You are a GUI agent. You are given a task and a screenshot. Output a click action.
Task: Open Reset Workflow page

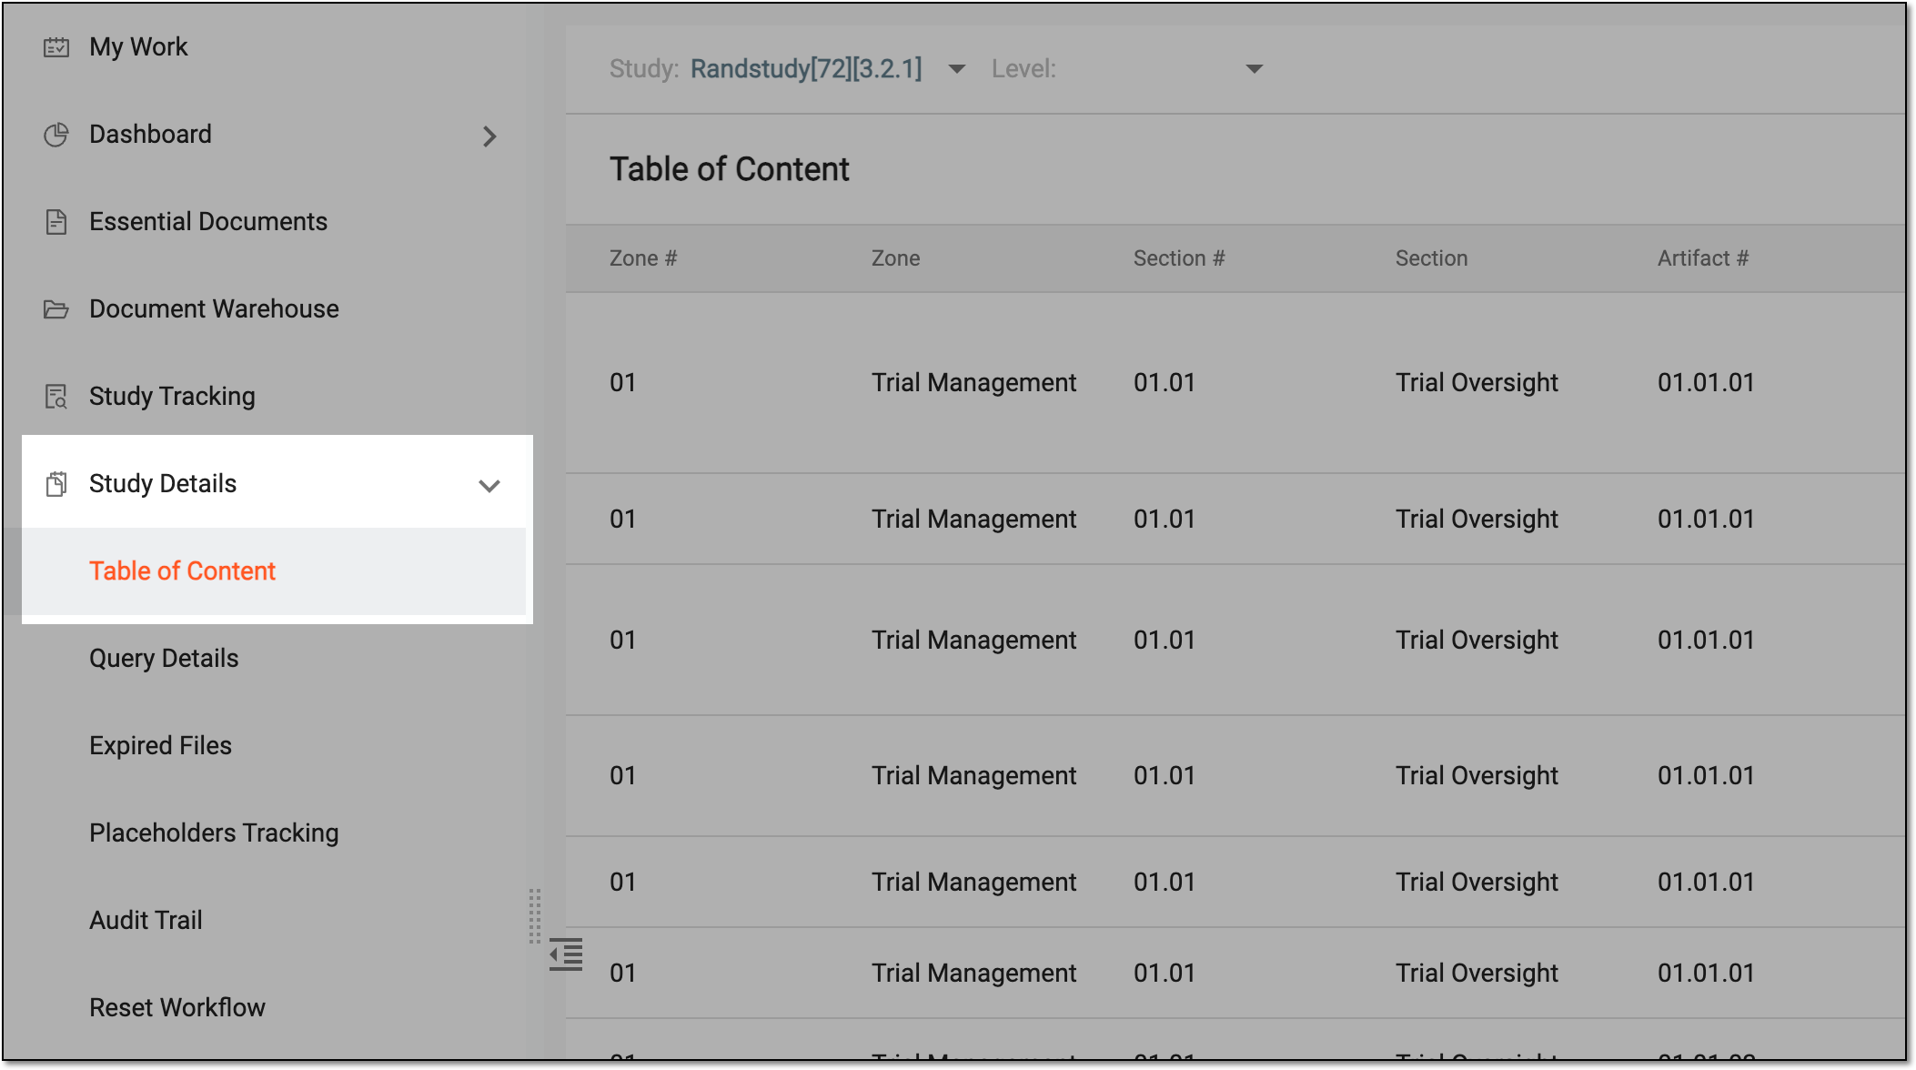pos(177,1008)
